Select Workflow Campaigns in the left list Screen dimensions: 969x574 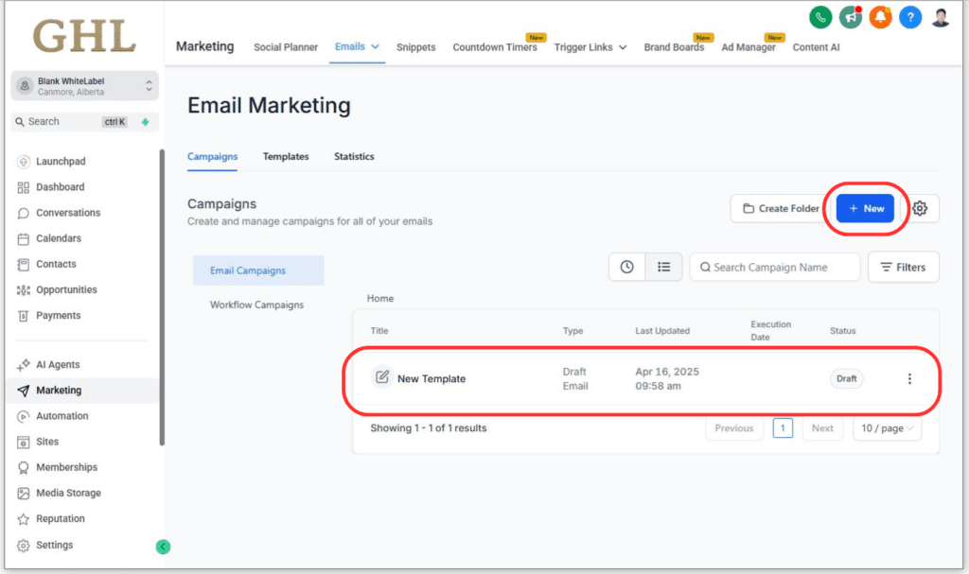256,304
